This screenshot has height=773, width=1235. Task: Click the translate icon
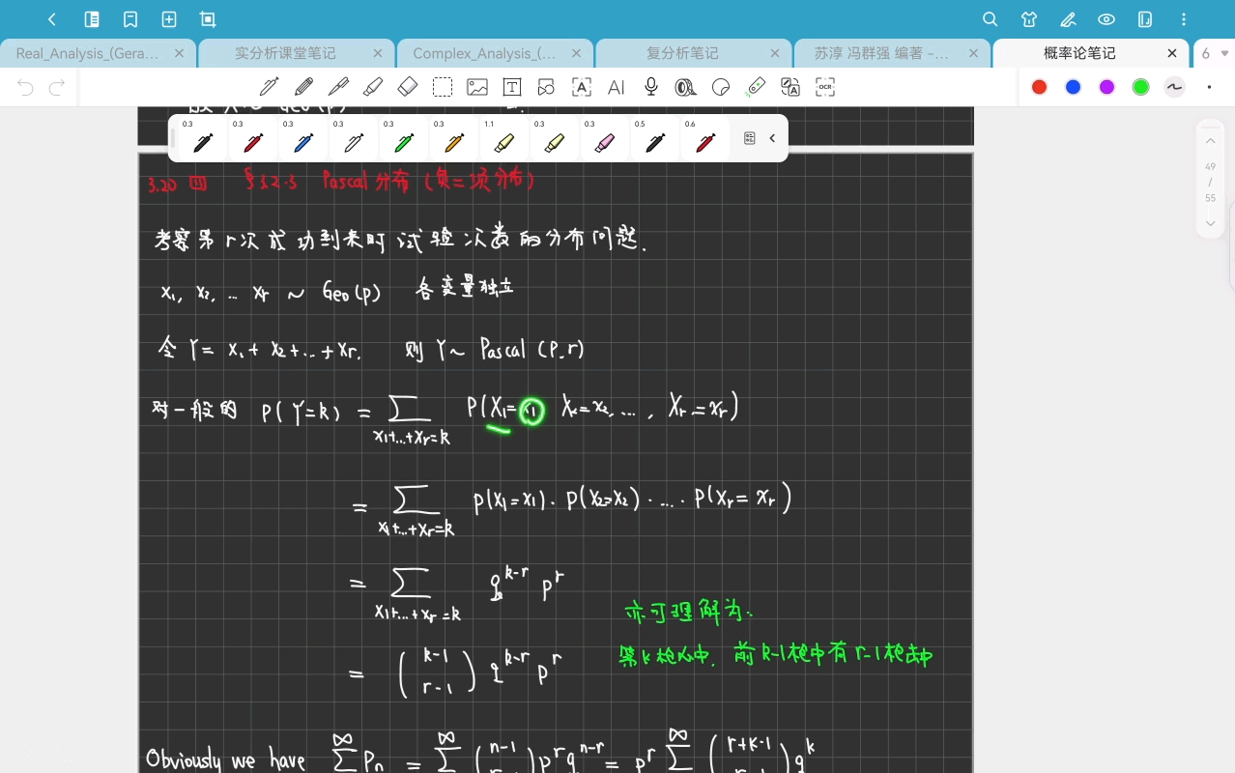pos(790,87)
